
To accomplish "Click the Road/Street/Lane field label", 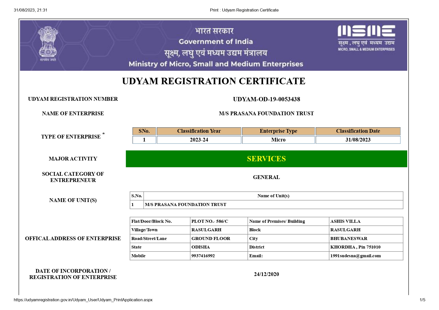I will [149, 238].
